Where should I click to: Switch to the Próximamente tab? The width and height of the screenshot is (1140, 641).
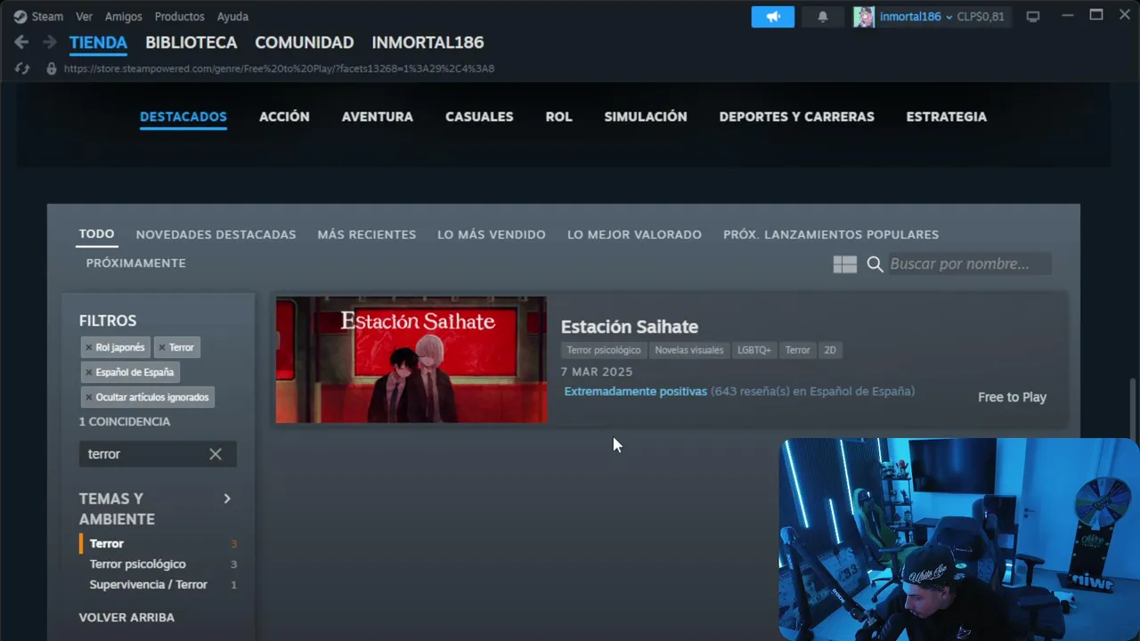[x=136, y=264]
